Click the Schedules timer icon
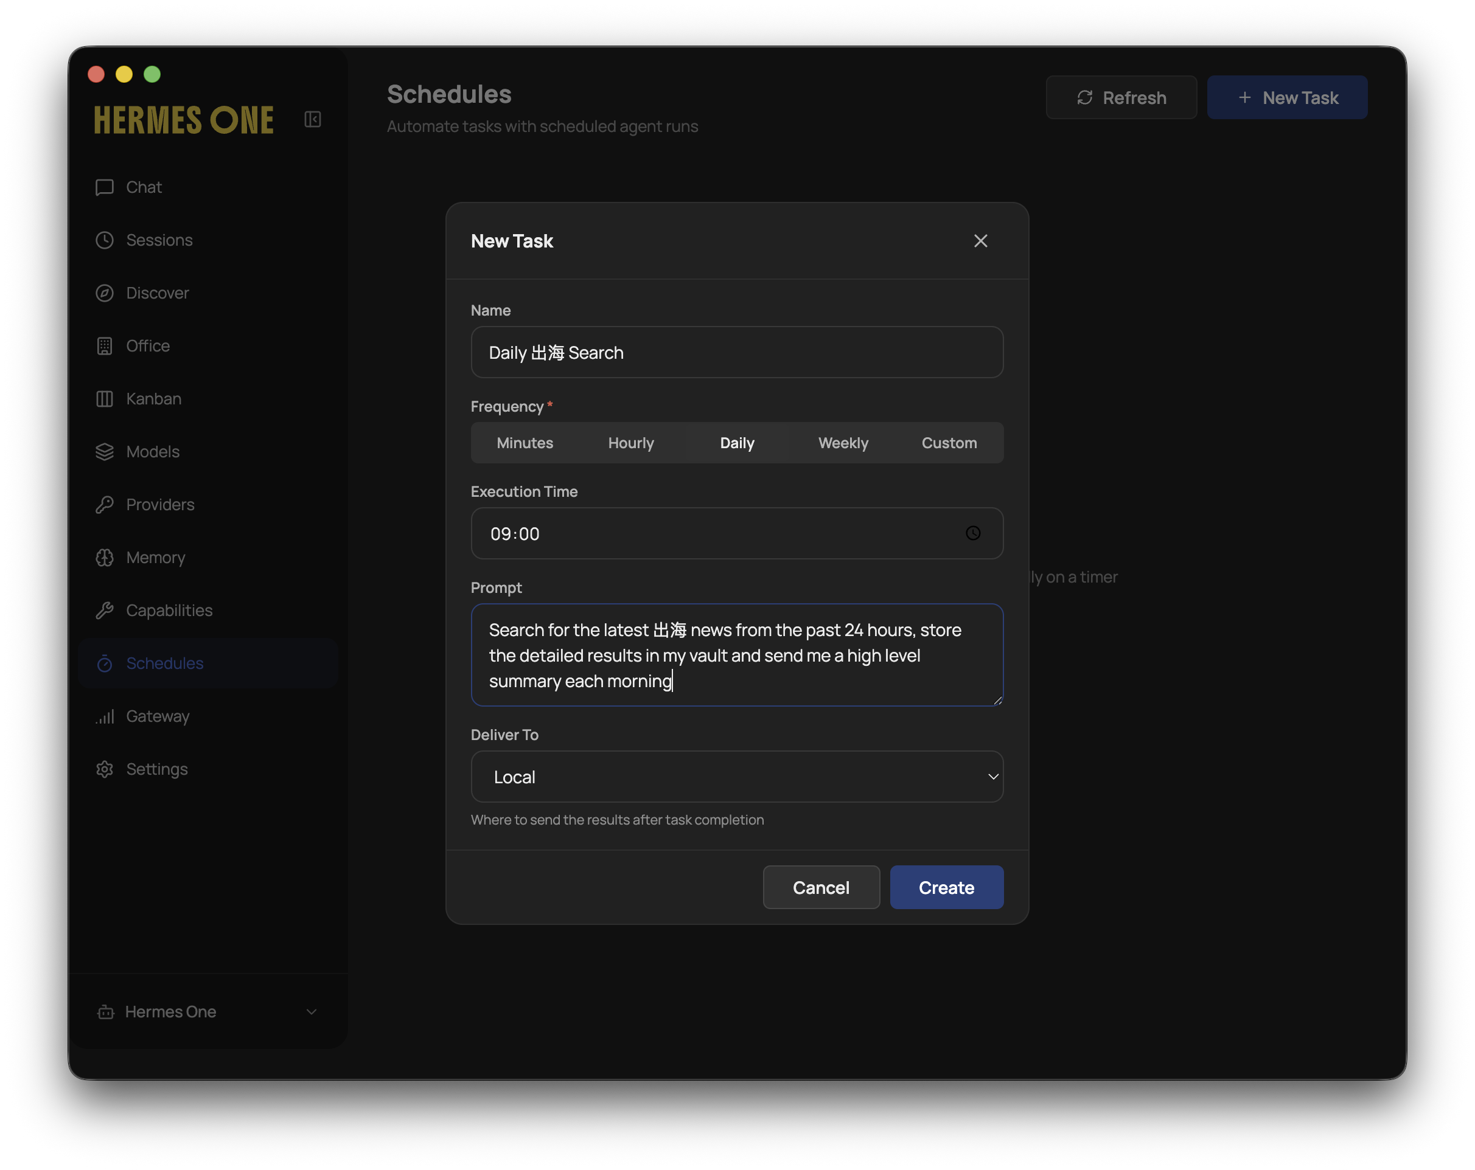Viewport: 1475px width, 1170px height. click(x=105, y=663)
